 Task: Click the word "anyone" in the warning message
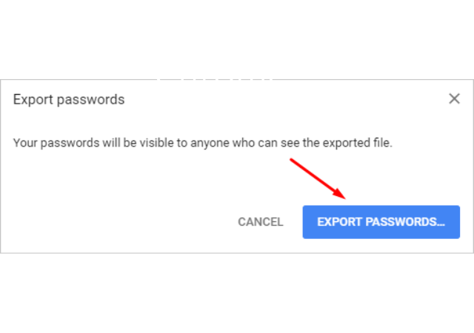click(x=210, y=144)
